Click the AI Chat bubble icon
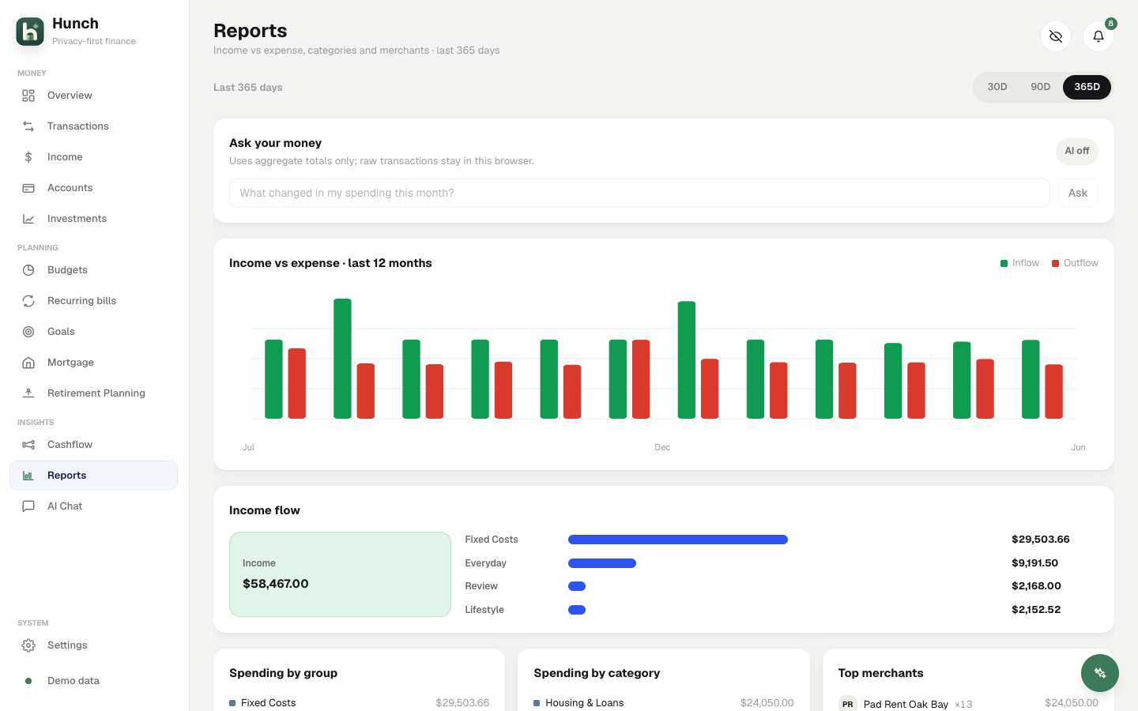 click(28, 506)
